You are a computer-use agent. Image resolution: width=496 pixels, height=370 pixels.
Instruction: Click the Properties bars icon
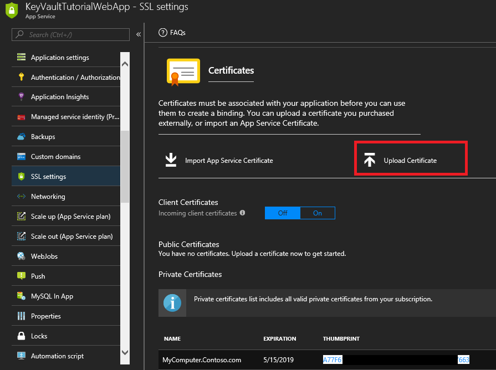click(21, 316)
